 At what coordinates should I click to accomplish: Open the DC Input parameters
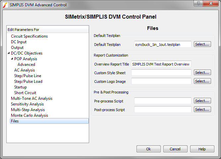tap(19, 42)
